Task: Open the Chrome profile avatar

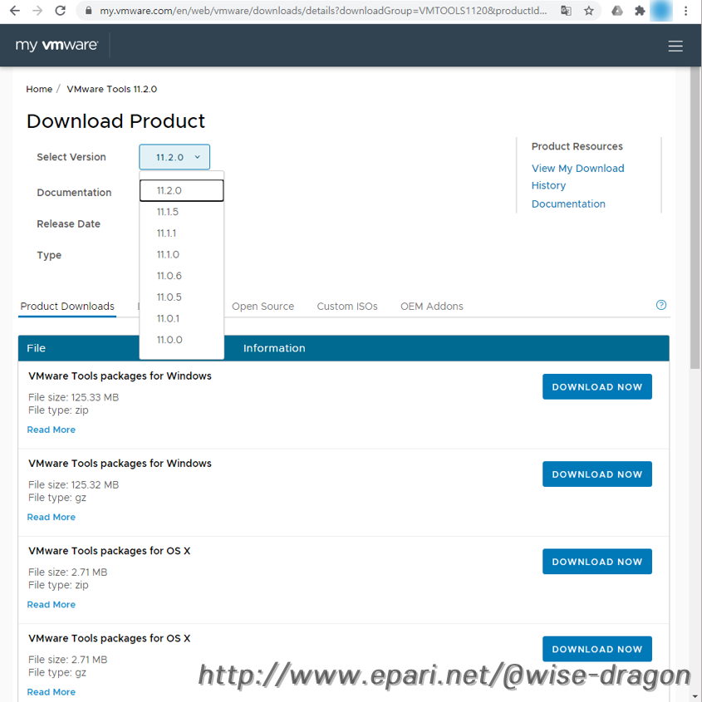Action: click(x=661, y=11)
